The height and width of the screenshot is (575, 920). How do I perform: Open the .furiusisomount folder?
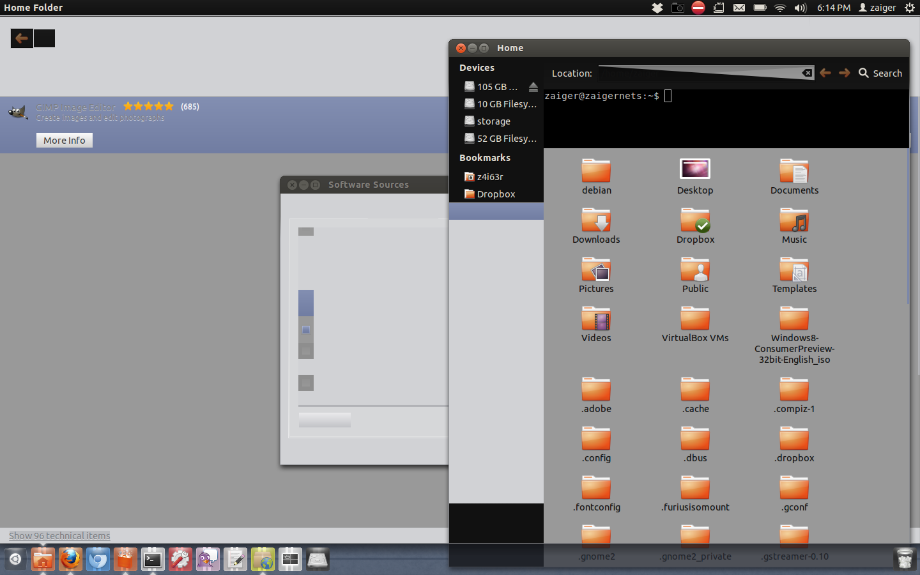(695, 494)
